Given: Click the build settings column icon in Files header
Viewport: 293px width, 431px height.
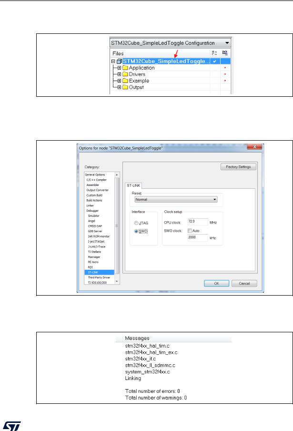Looking at the screenshot, I should 214,53.
